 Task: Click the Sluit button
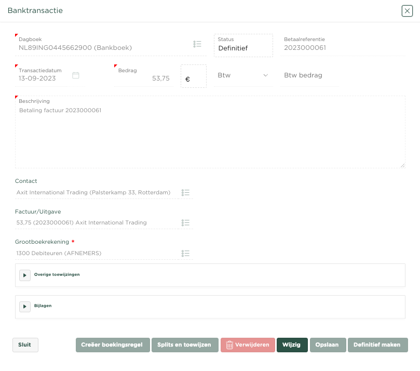point(25,345)
